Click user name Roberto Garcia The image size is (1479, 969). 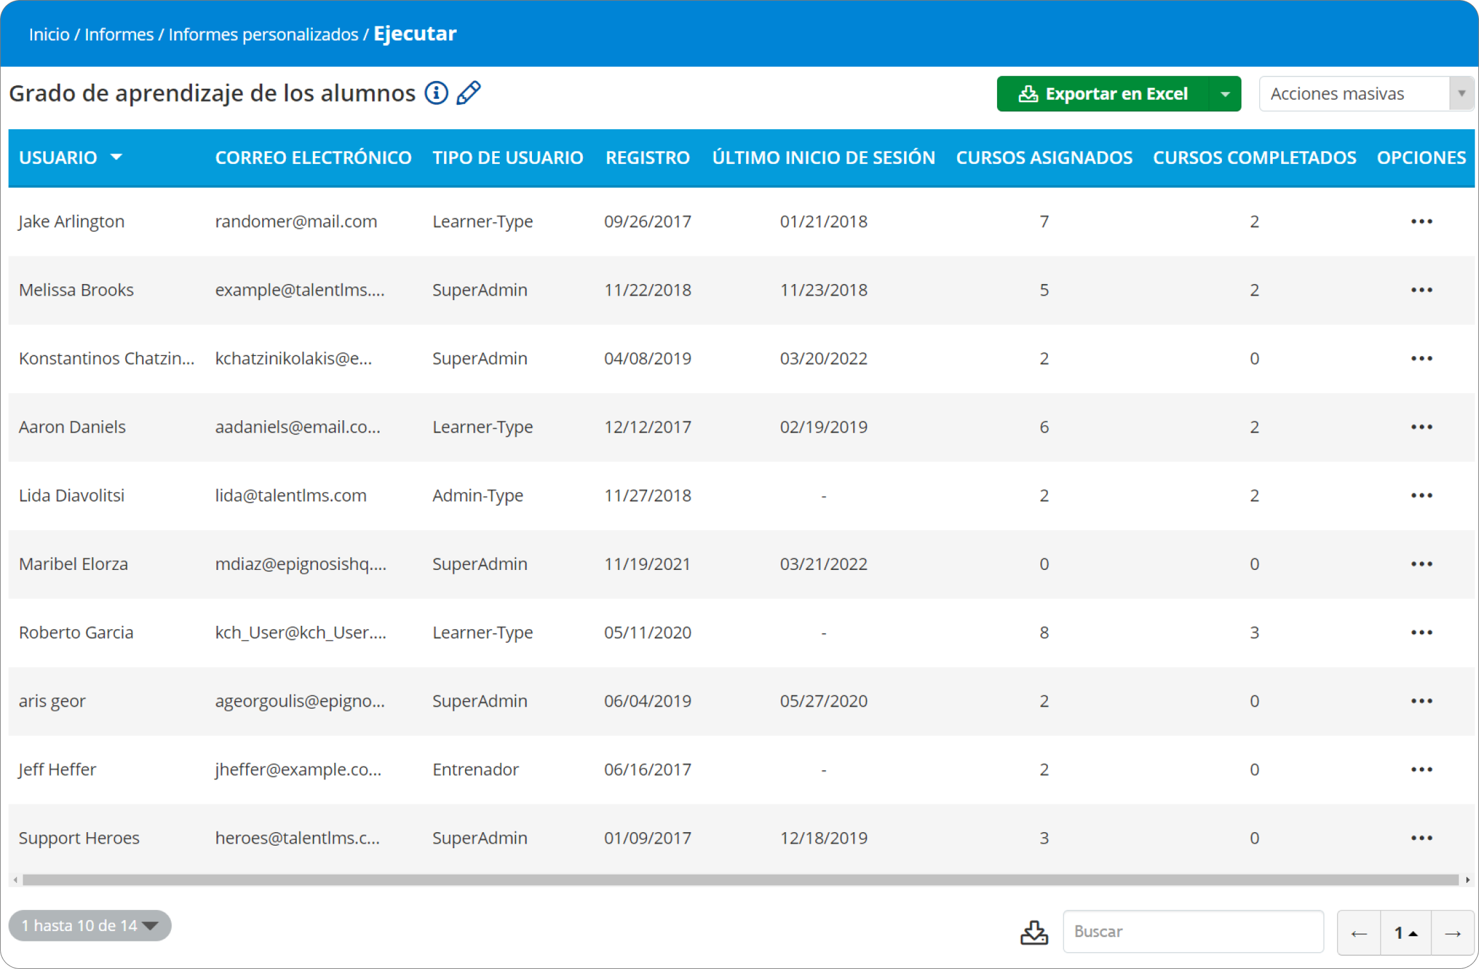76,633
